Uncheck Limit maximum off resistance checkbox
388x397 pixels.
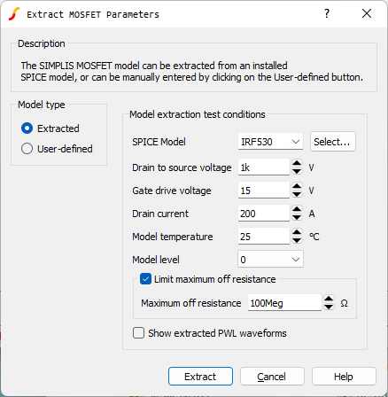145,279
